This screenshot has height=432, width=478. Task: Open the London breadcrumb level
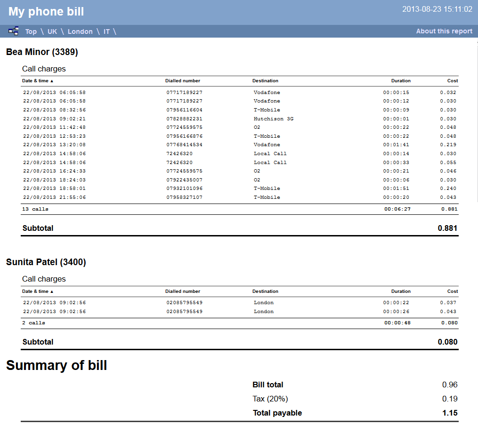(x=80, y=31)
